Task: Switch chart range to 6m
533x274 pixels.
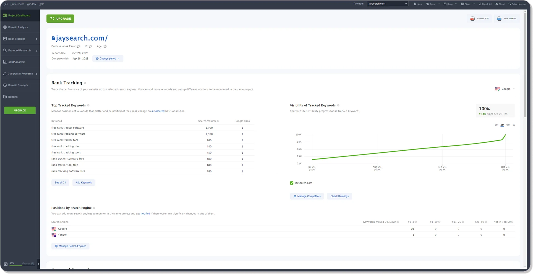Action: pos(508,125)
